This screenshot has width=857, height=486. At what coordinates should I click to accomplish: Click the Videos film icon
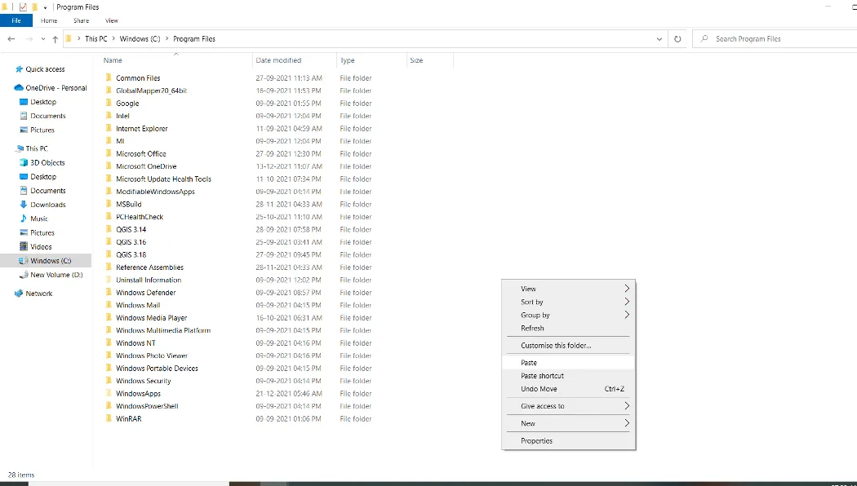pyautogui.click(x=24, y=247)
